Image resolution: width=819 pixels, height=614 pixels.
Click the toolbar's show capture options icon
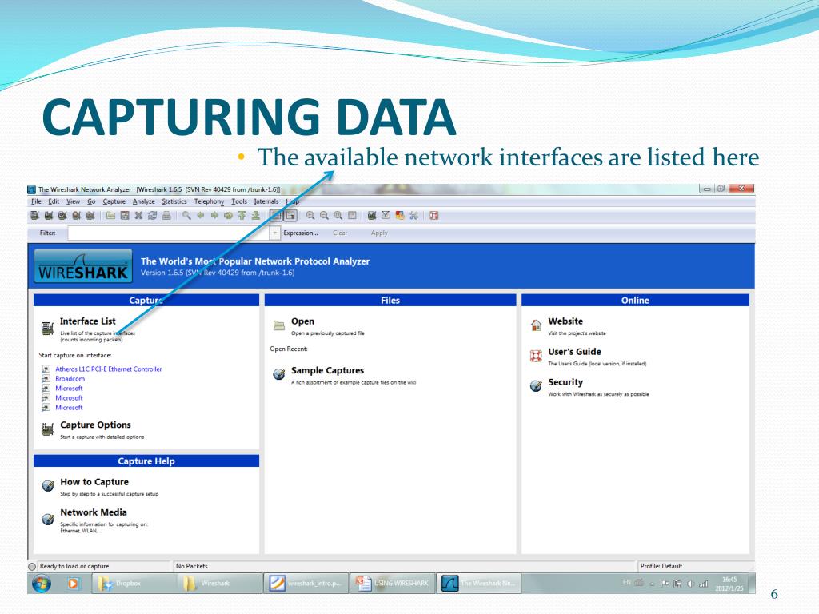point(49,216)
